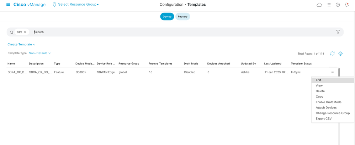Open the notifications bell icon

(346, 5)
